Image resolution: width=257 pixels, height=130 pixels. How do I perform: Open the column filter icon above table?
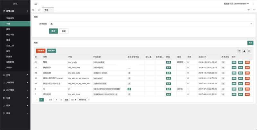(x=239, y=51)
